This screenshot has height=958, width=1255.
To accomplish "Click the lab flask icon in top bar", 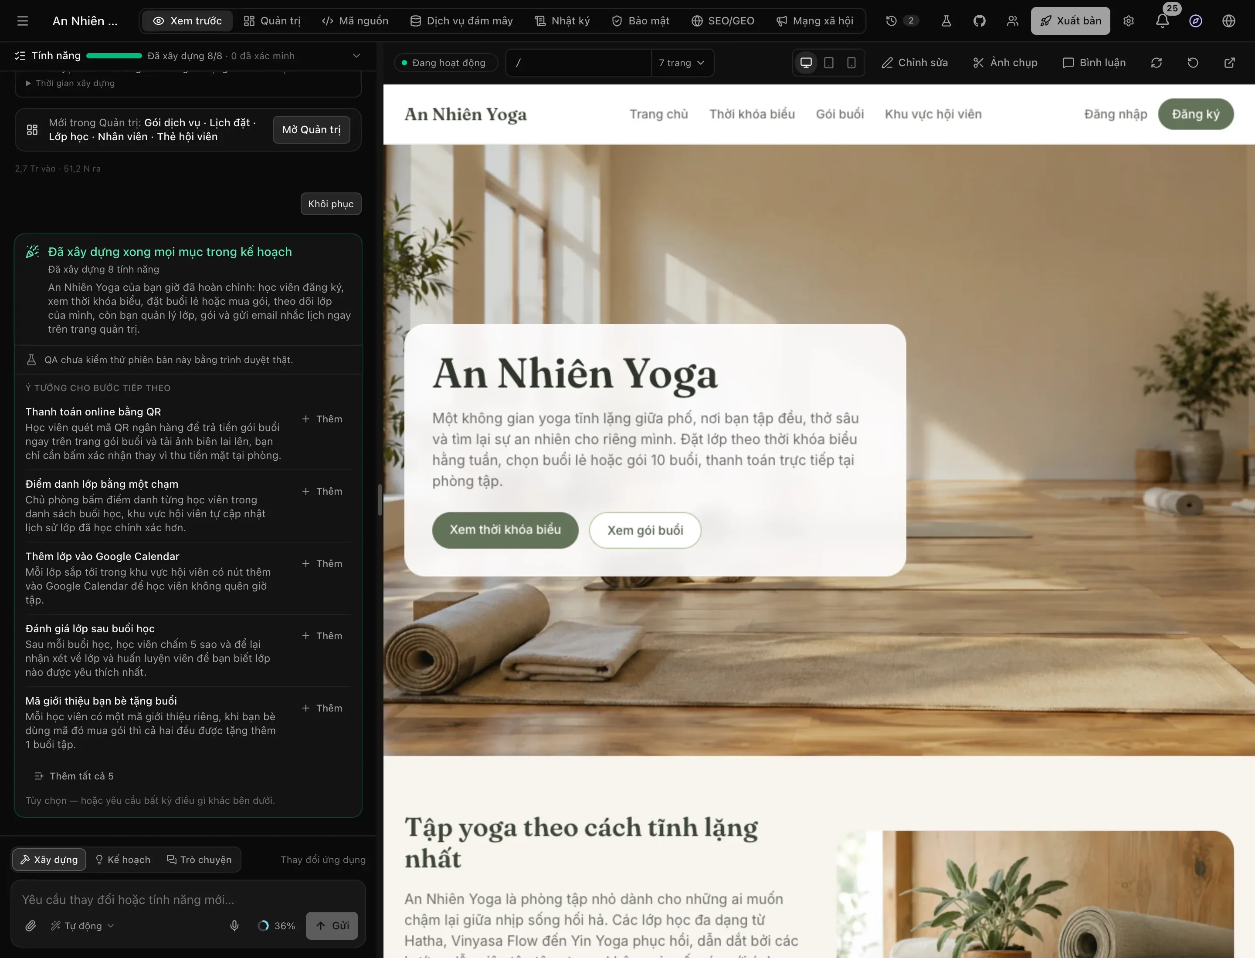I will pos(946,21).
